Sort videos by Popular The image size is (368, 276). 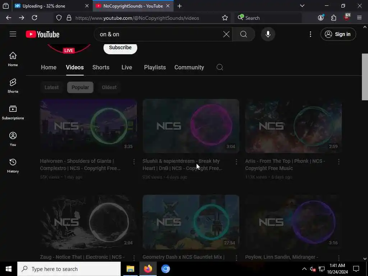tap(80, 87)
